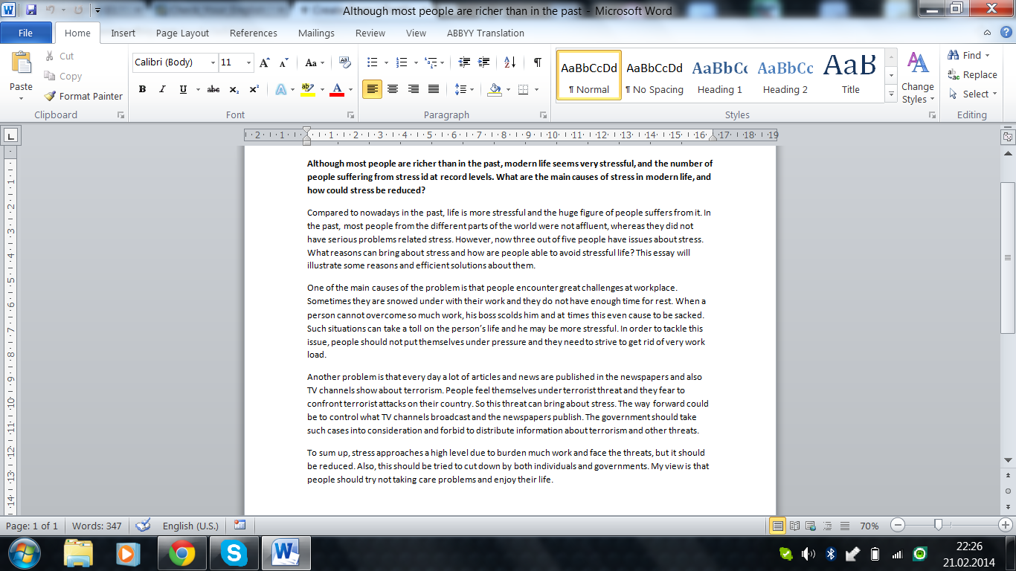Open the File tab
Image resolution: width=1016 pixels, height=571 pixels.
point(26,33)
